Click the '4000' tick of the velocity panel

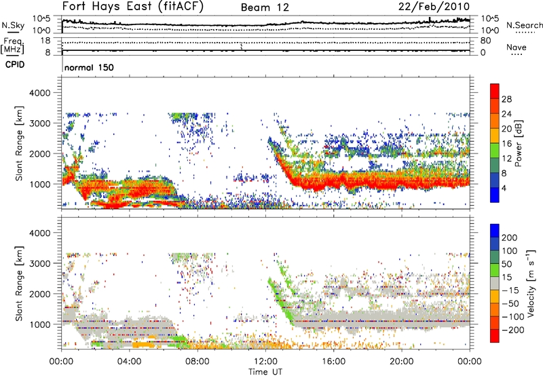[39, 233]
